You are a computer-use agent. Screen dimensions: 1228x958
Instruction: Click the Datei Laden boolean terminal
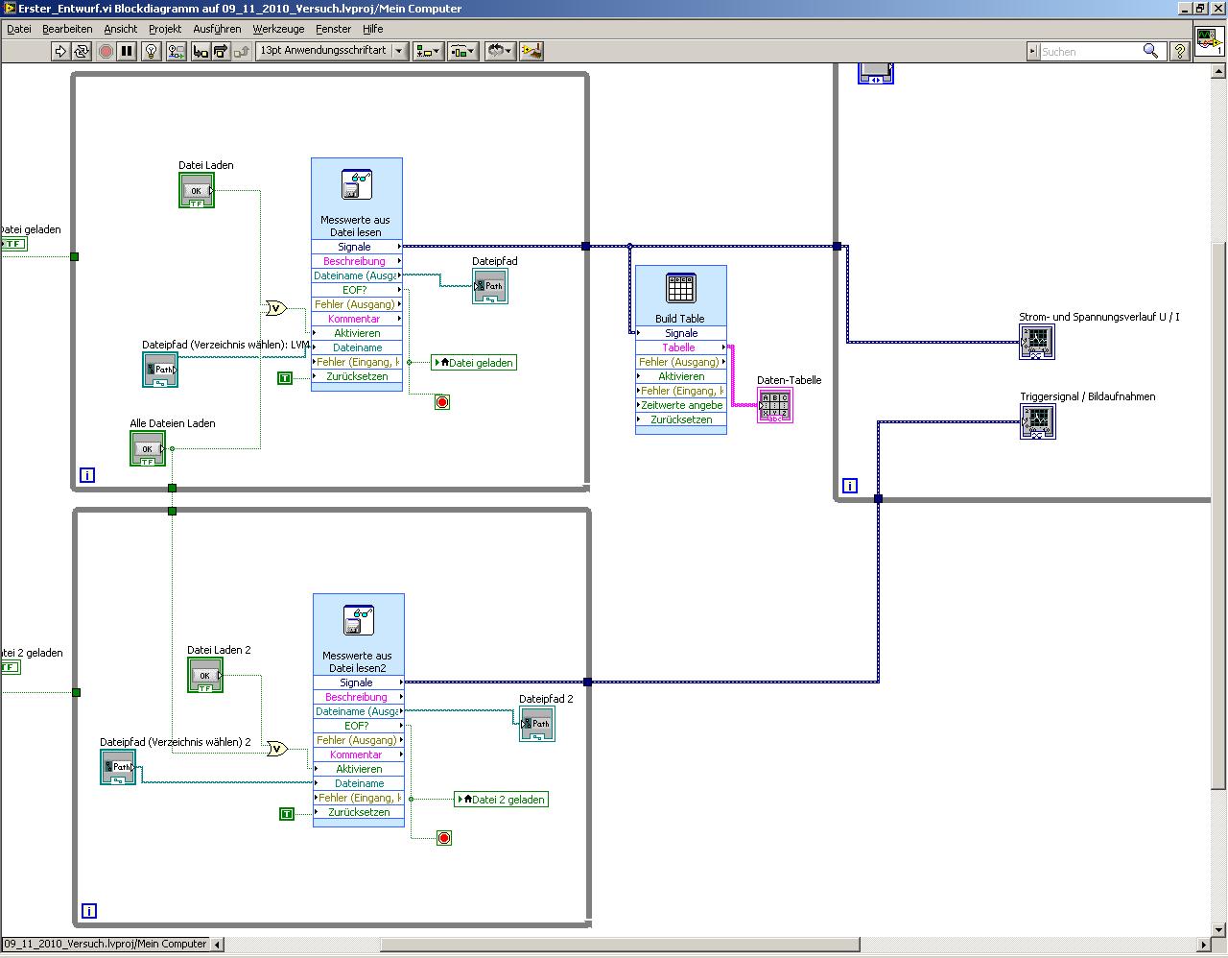click(x=197, y=191)
